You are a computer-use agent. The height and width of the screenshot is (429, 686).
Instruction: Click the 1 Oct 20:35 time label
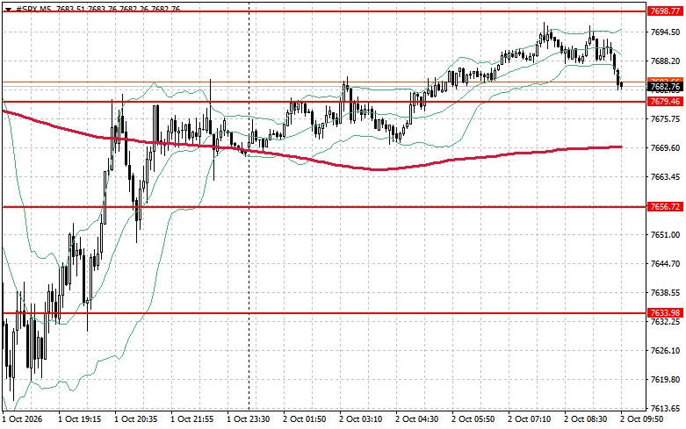click(x=135, y=419)
